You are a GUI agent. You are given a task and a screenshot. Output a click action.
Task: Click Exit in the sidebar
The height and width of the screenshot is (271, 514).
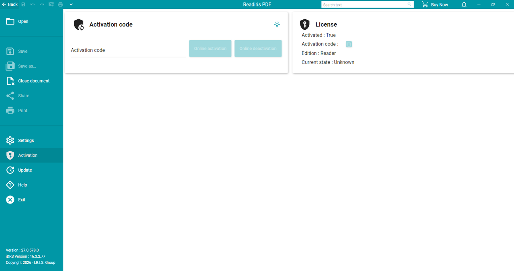(31, 200)
